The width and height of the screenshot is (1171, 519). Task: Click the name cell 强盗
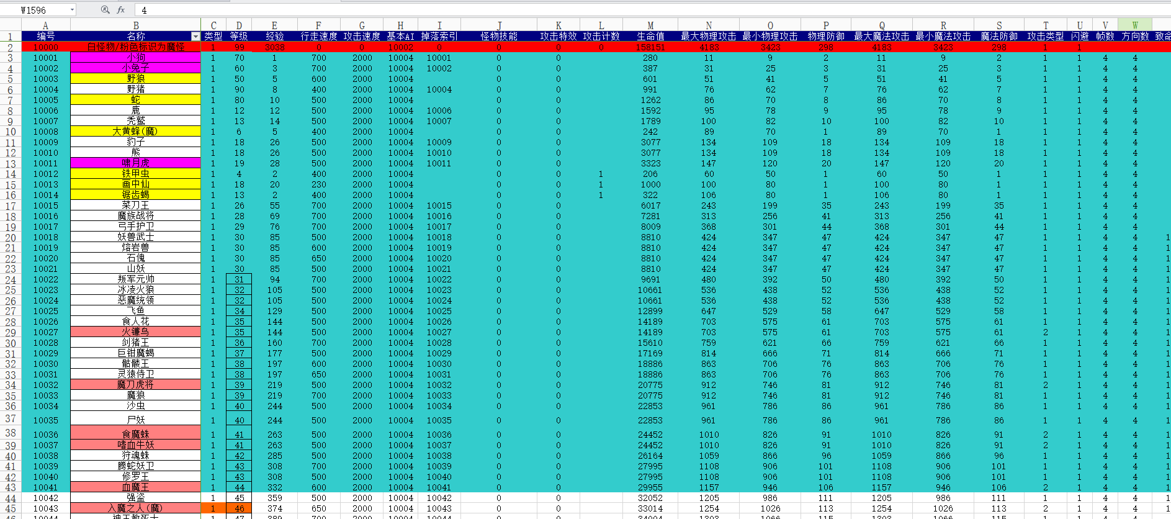point(136,498)
